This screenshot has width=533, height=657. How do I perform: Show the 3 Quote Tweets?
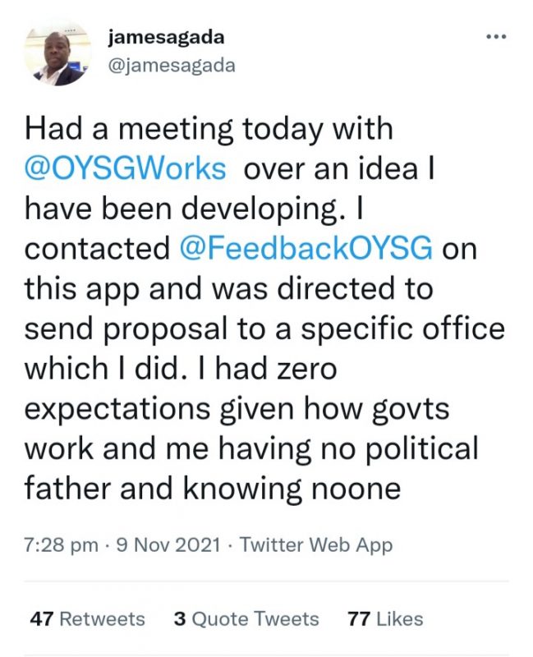pyautogui.click(x=246, y=619)
